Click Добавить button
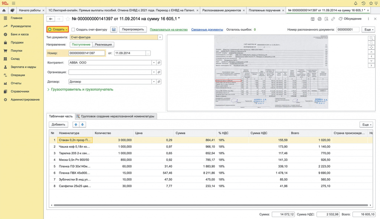380x219 pixels. click(58, 125)
